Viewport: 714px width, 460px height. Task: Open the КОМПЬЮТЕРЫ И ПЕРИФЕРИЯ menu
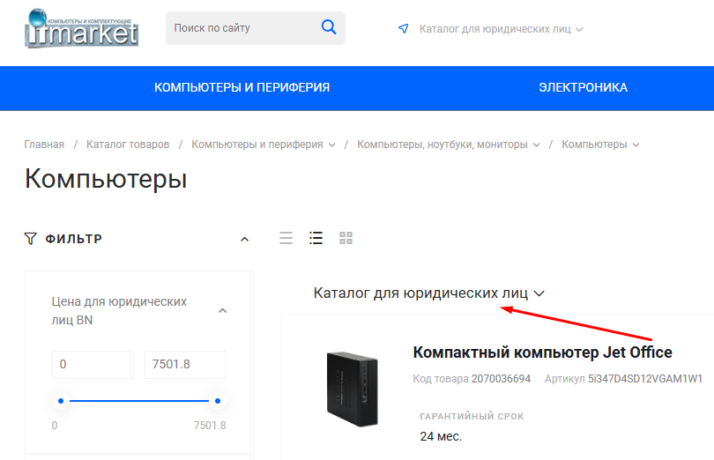pos(242,87)
